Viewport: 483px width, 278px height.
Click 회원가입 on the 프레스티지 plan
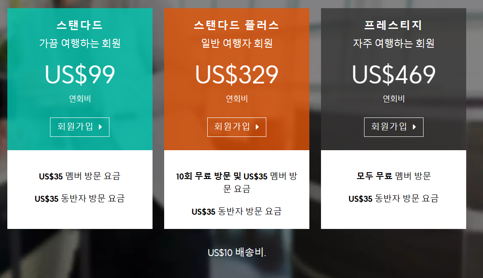pyautogui.click(x=393, y=127)
